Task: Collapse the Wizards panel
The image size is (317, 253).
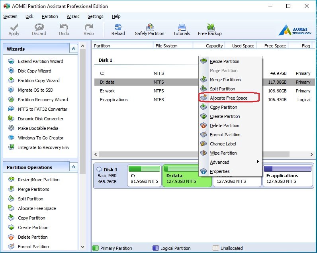Action: coord(74,49)
